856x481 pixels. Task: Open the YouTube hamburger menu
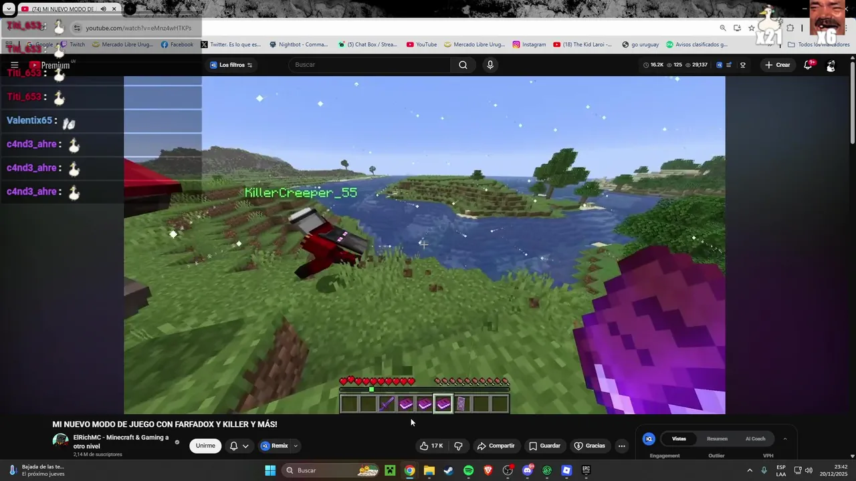[14, 65]
